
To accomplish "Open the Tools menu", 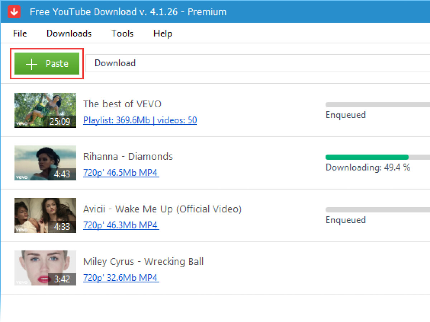I will 123,33.
